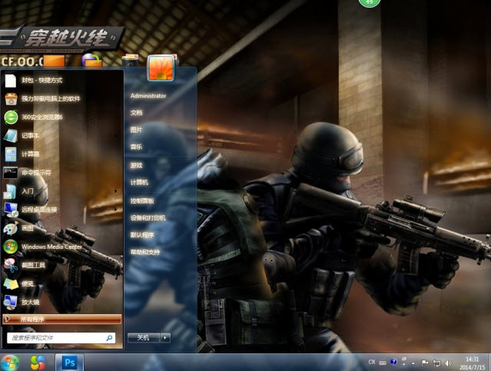491x371 pixels.
Task: Open the language bar options small arrow
Action: 404,364
